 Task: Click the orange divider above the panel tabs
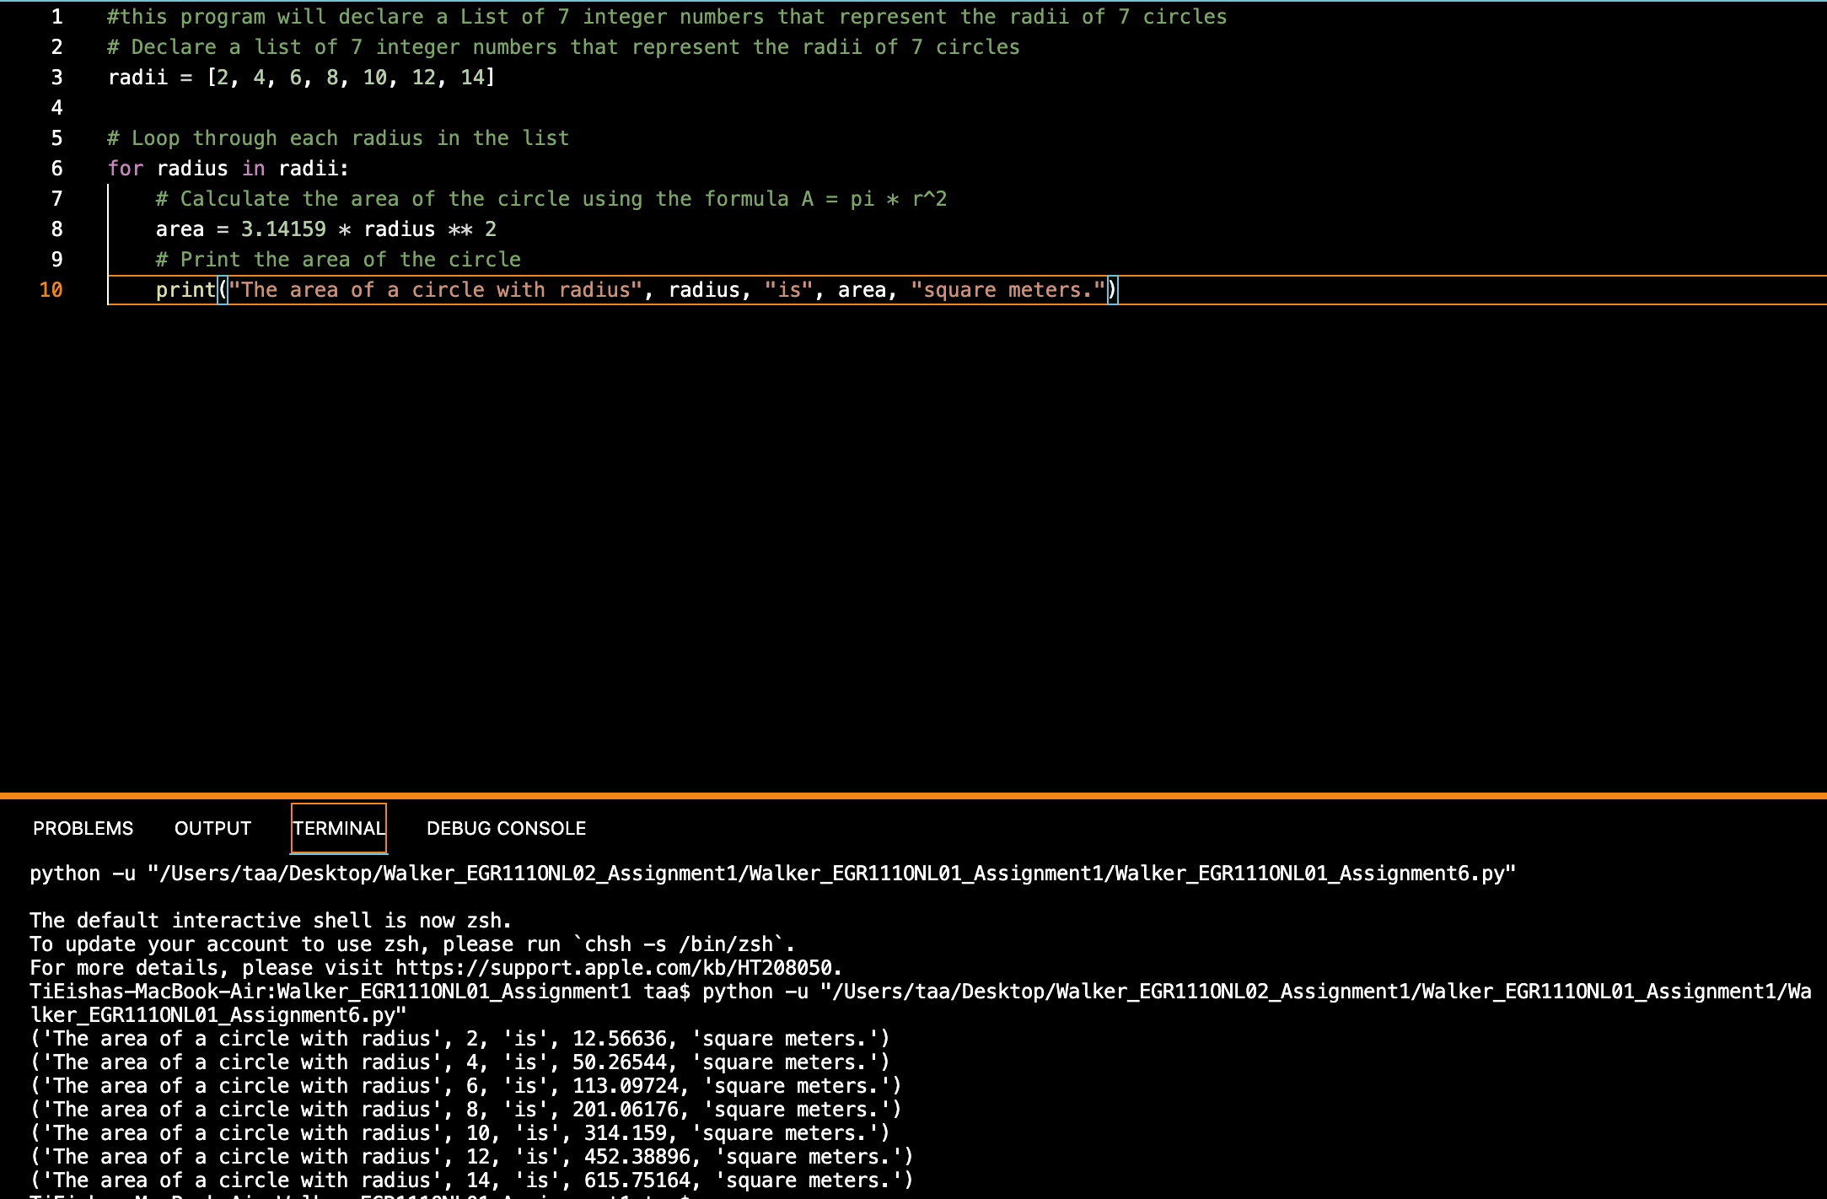pyautogui.click(x=913, y=795)
